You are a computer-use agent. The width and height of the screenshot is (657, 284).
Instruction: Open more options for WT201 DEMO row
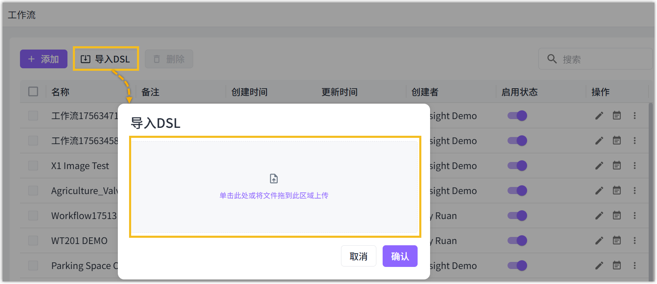[635, 241]
